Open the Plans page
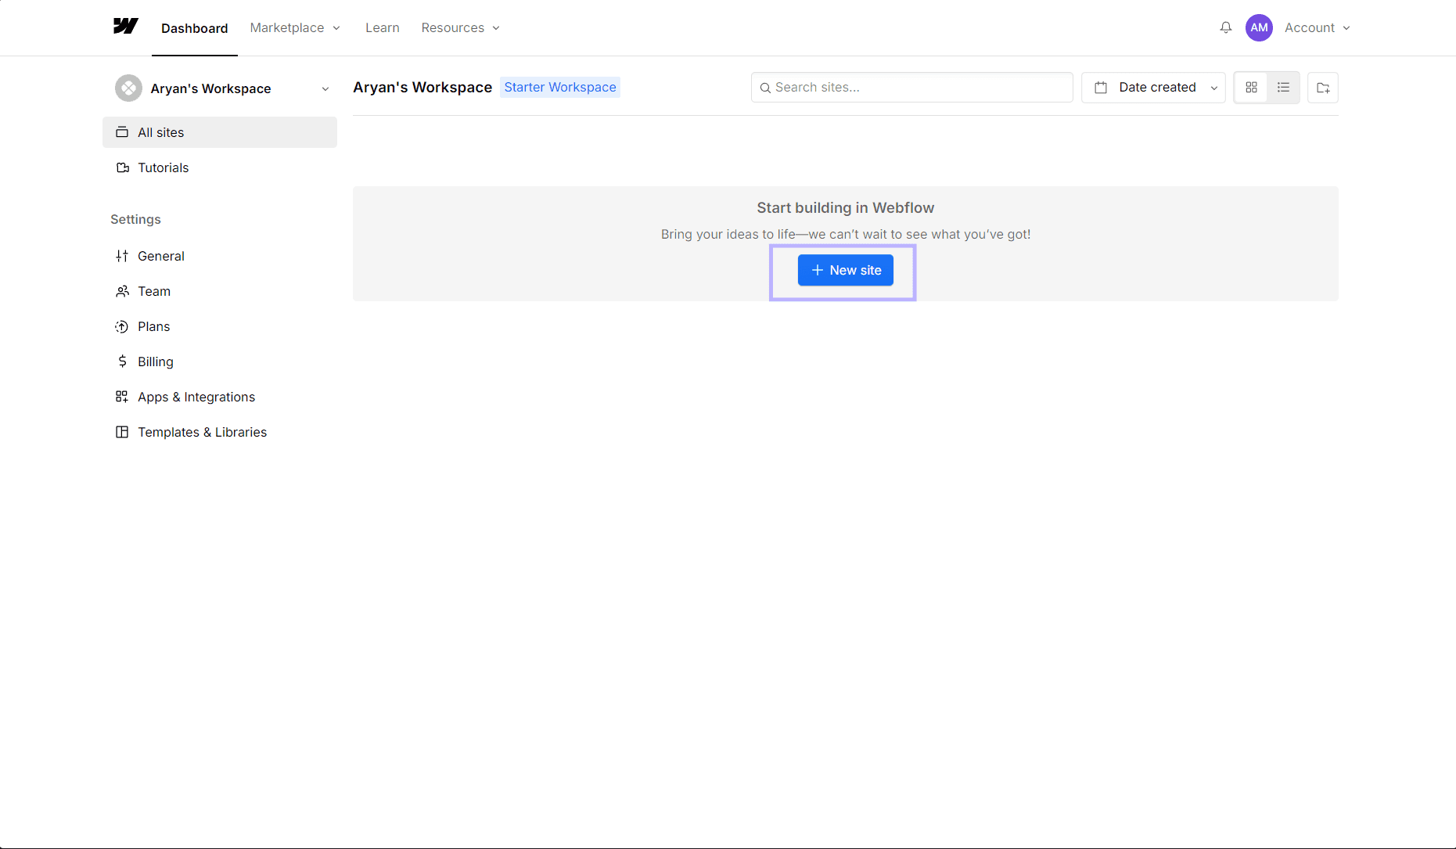Viewport: 1456px width, 849px height. click(220, 326)
